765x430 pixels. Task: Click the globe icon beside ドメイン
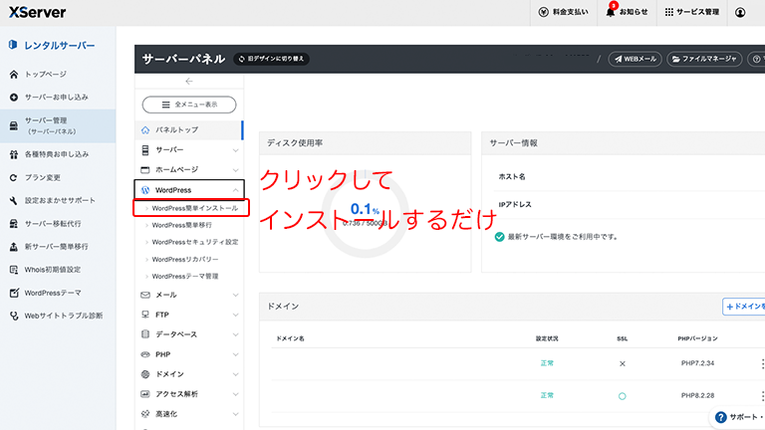click(145, 374)
